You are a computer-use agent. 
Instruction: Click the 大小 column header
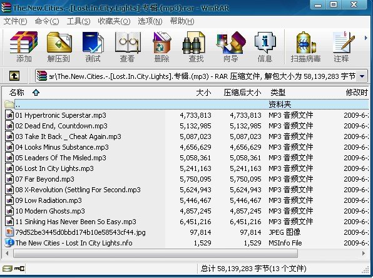click(x=203, y=92)
